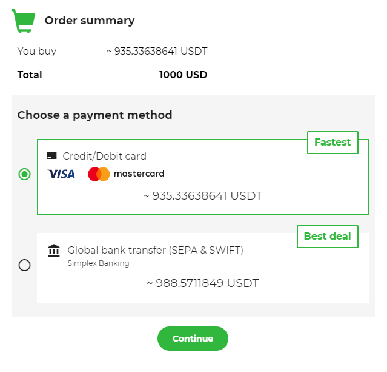Image resolution: width=387 pixels, height=372 pixels.
Task: Click the green shopping cart icon
Action: (24, 21)
